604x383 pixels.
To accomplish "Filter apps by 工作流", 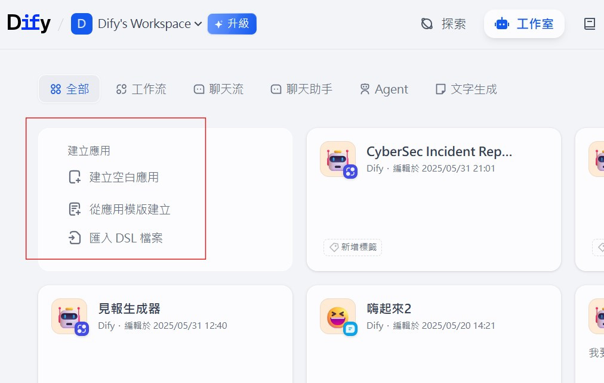I will click(x=141, y=89).
